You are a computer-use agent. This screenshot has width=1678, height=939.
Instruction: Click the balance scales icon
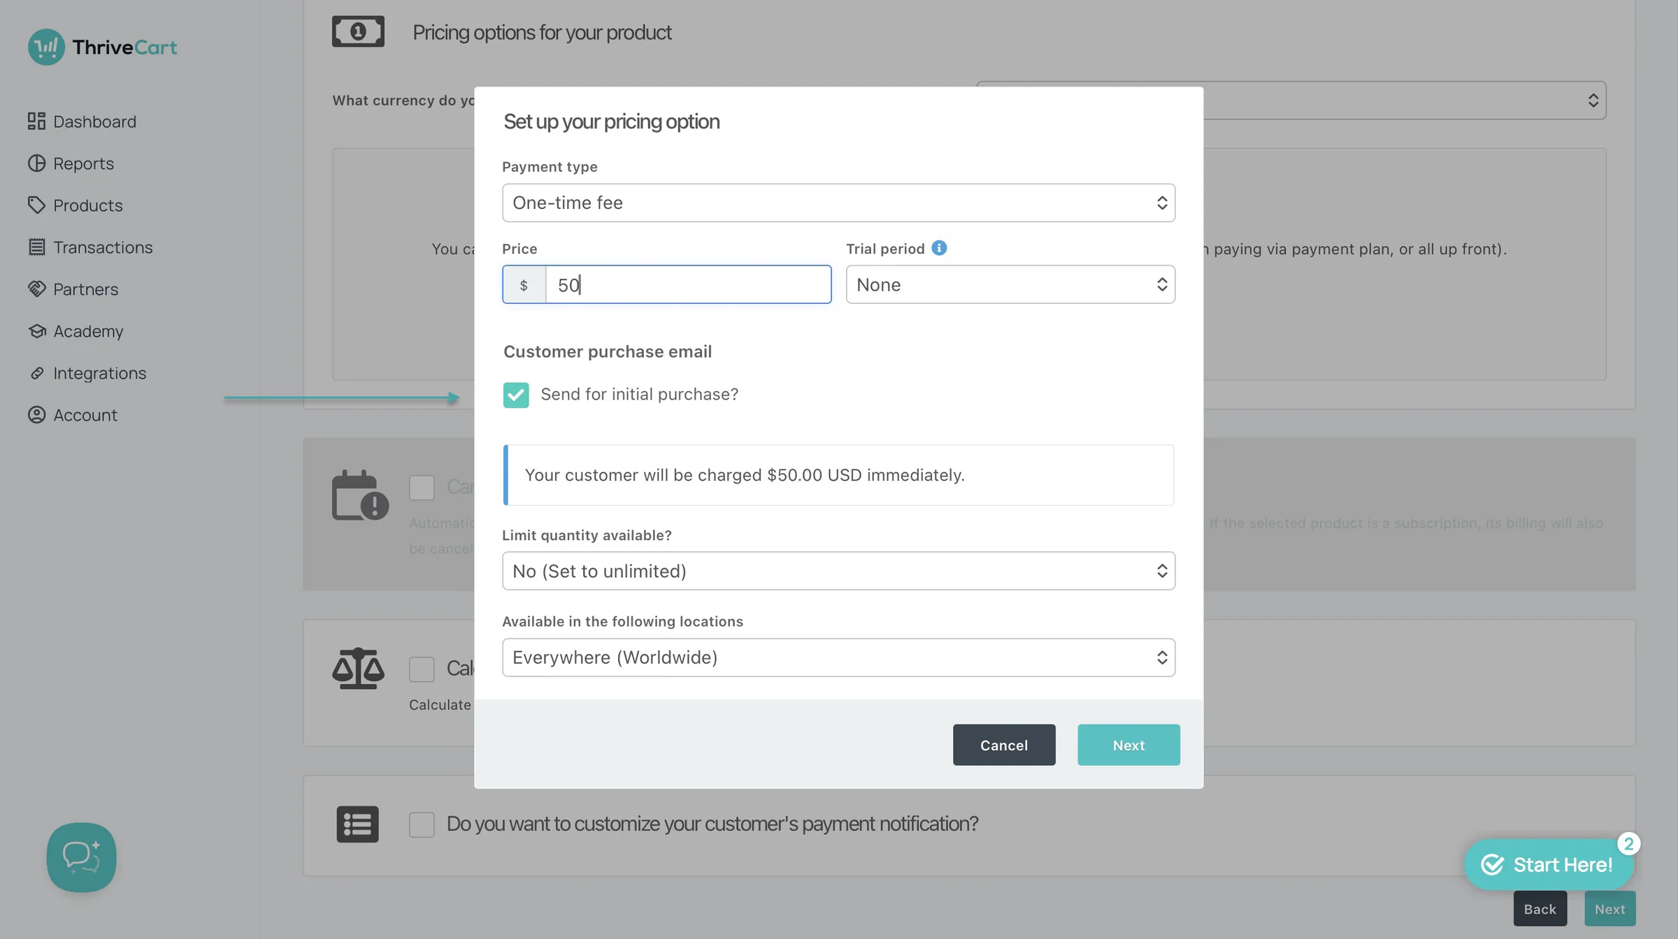pyautogui.click(x=358, y=668)
